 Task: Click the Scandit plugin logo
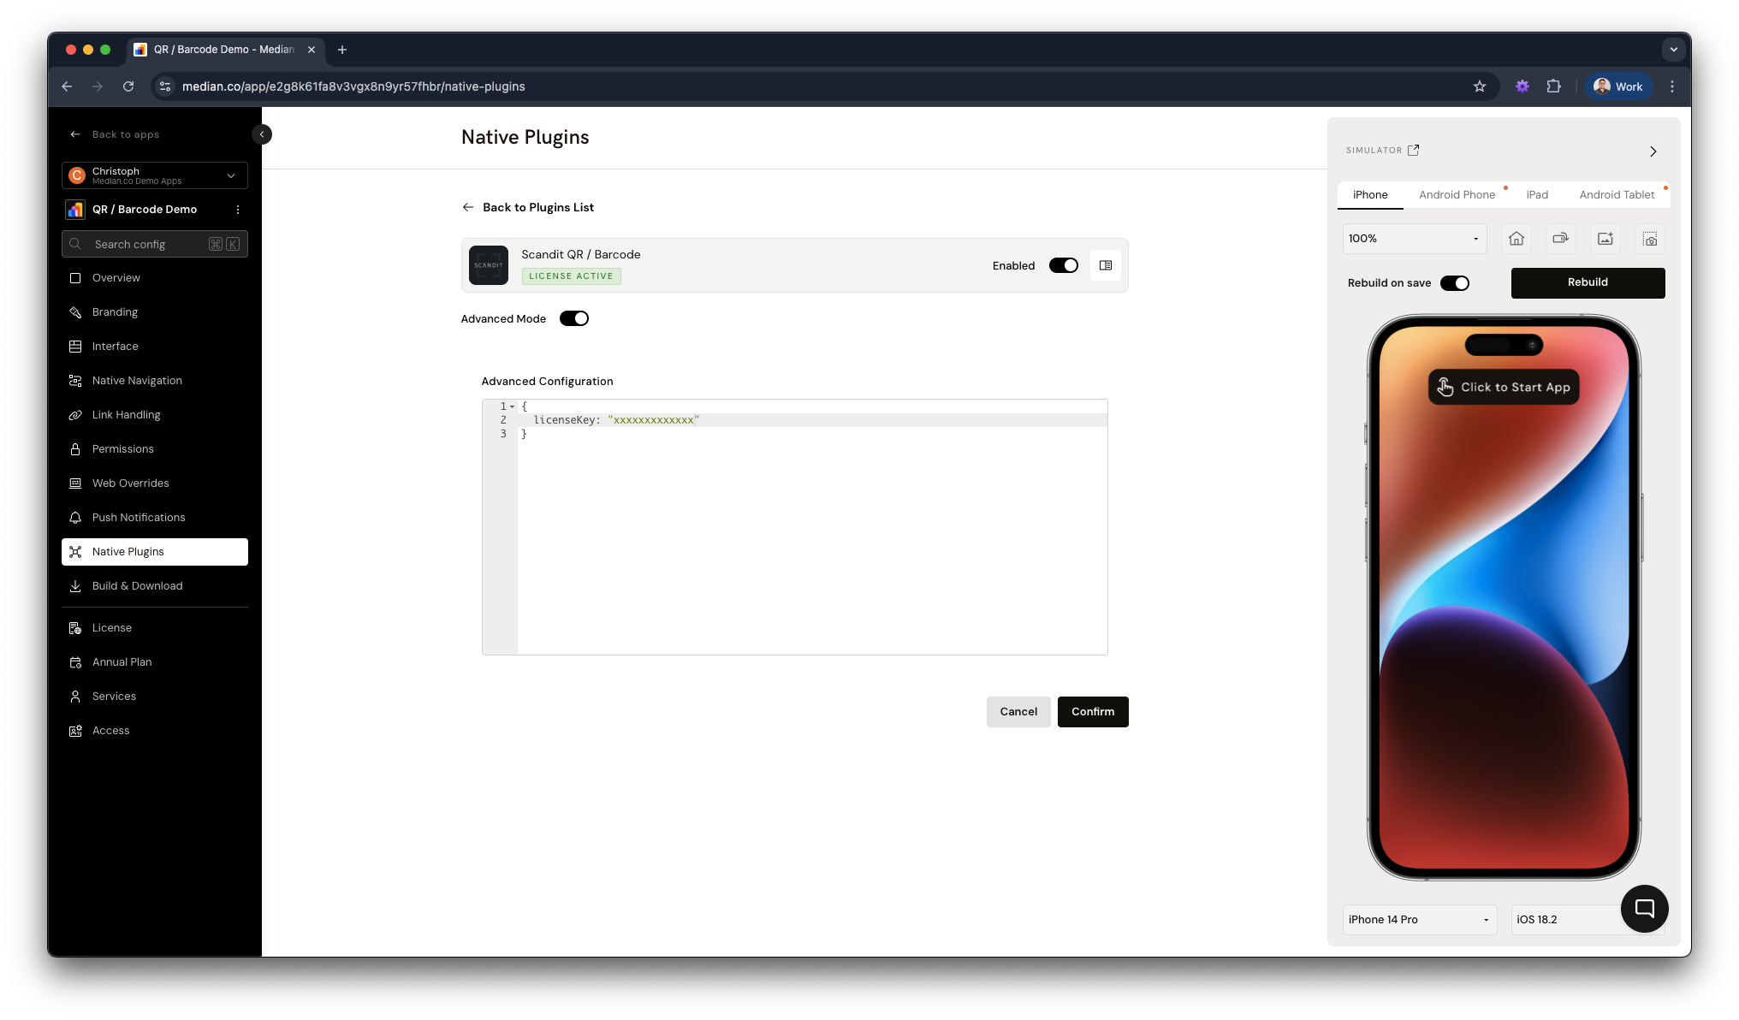(489, 265)
